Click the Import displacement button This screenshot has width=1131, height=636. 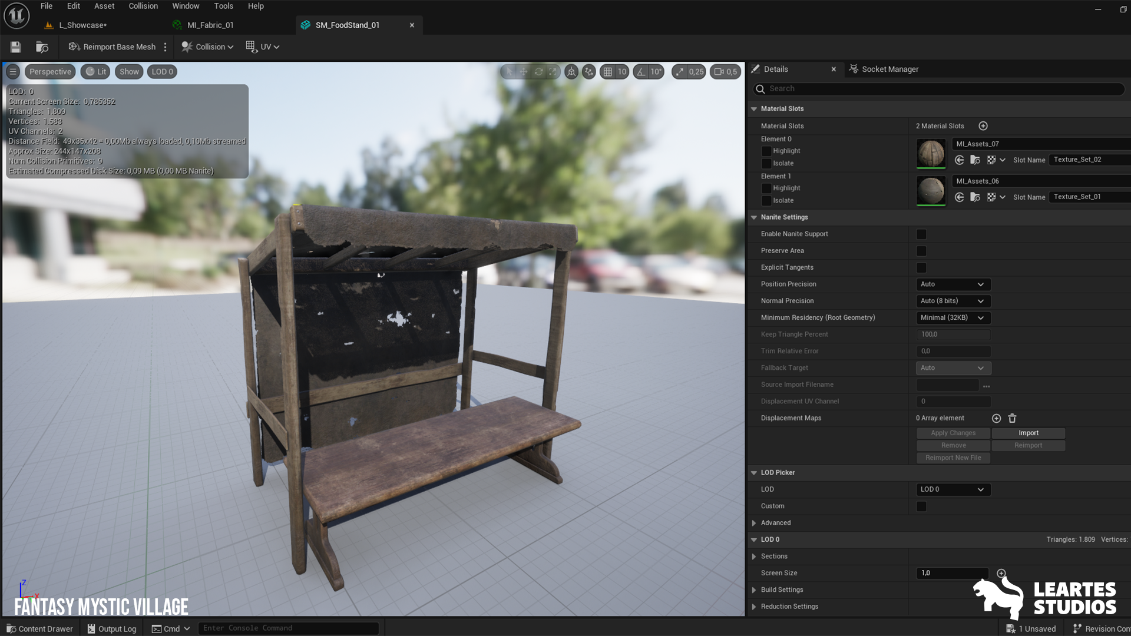(x=1028, y=433)
